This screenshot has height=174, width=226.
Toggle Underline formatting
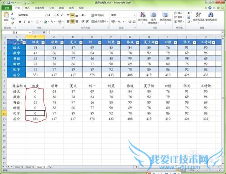[x=28, y=22]
